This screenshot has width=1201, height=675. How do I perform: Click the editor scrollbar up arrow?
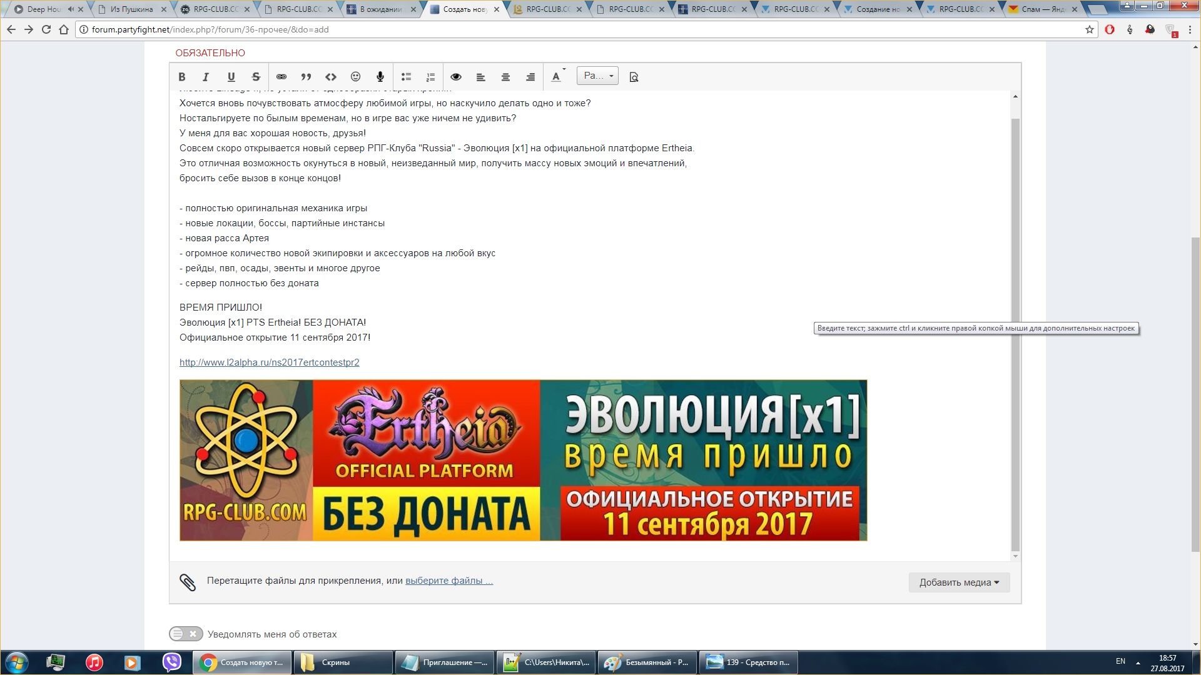pos(1015,96)
